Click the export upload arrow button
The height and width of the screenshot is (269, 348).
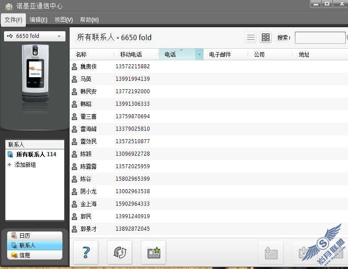pos(271,253)
